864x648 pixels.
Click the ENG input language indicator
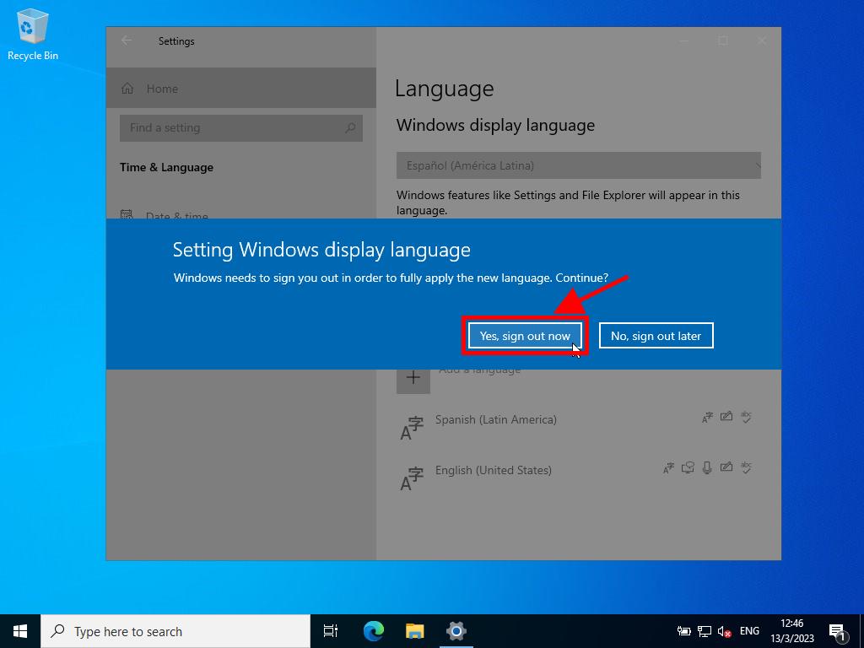click(x=749, y=631)
